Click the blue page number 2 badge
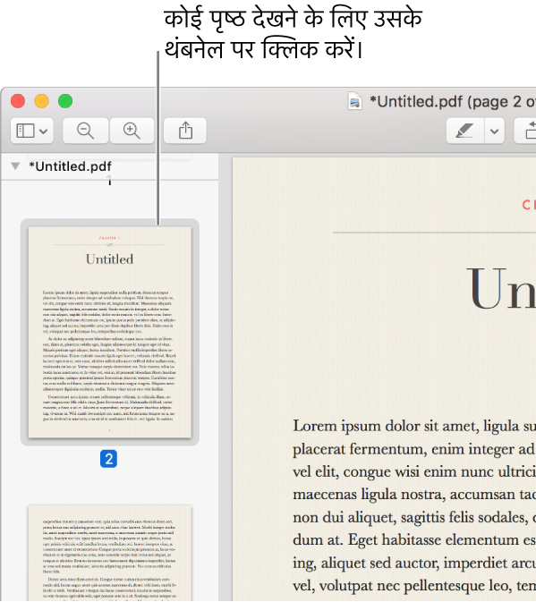 (108, 459)
